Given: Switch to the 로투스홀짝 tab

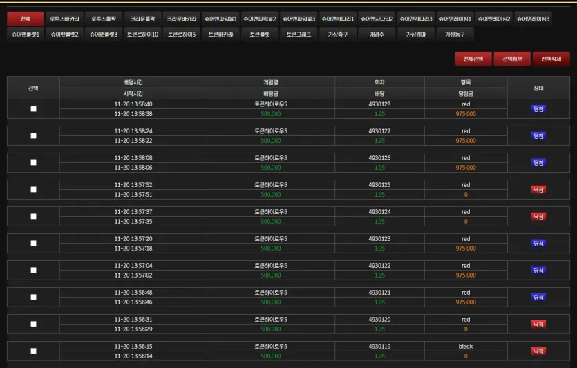Looking at the screenshot, I should coord(104,19).
